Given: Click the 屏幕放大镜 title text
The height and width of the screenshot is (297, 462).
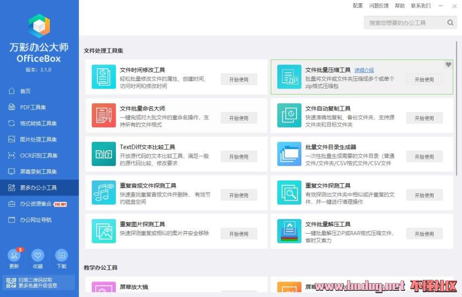Looking at the screenshot, I should pyautogui.click(x=134, y=287).
